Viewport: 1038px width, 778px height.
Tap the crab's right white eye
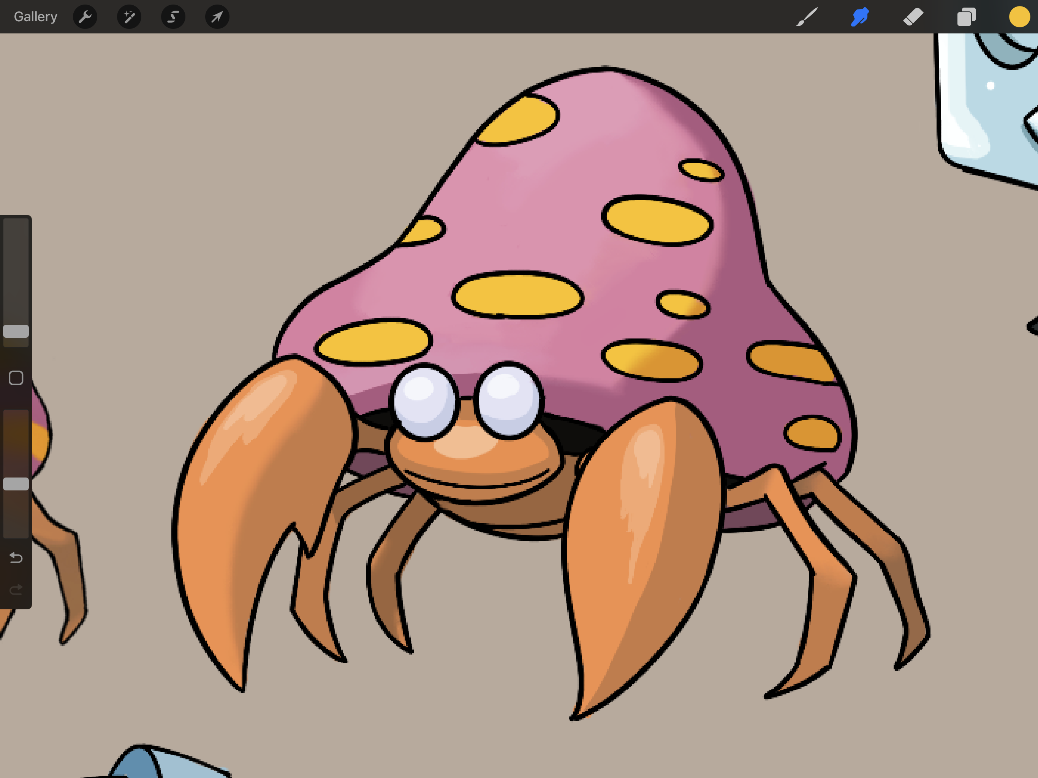click(x=509, y=401)
